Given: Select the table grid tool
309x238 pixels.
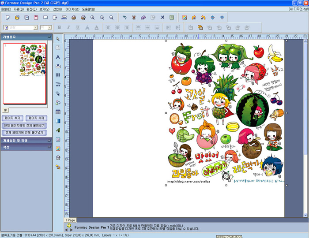Looking at the screenshot, I should point(58,112).
